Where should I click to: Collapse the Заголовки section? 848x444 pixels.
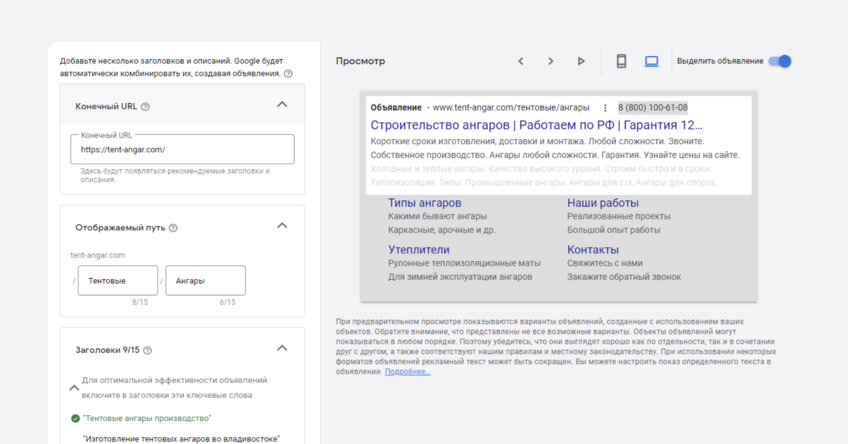pos(282,348)
